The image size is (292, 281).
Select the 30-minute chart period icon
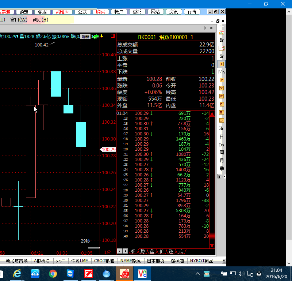(x=222, y=112)
